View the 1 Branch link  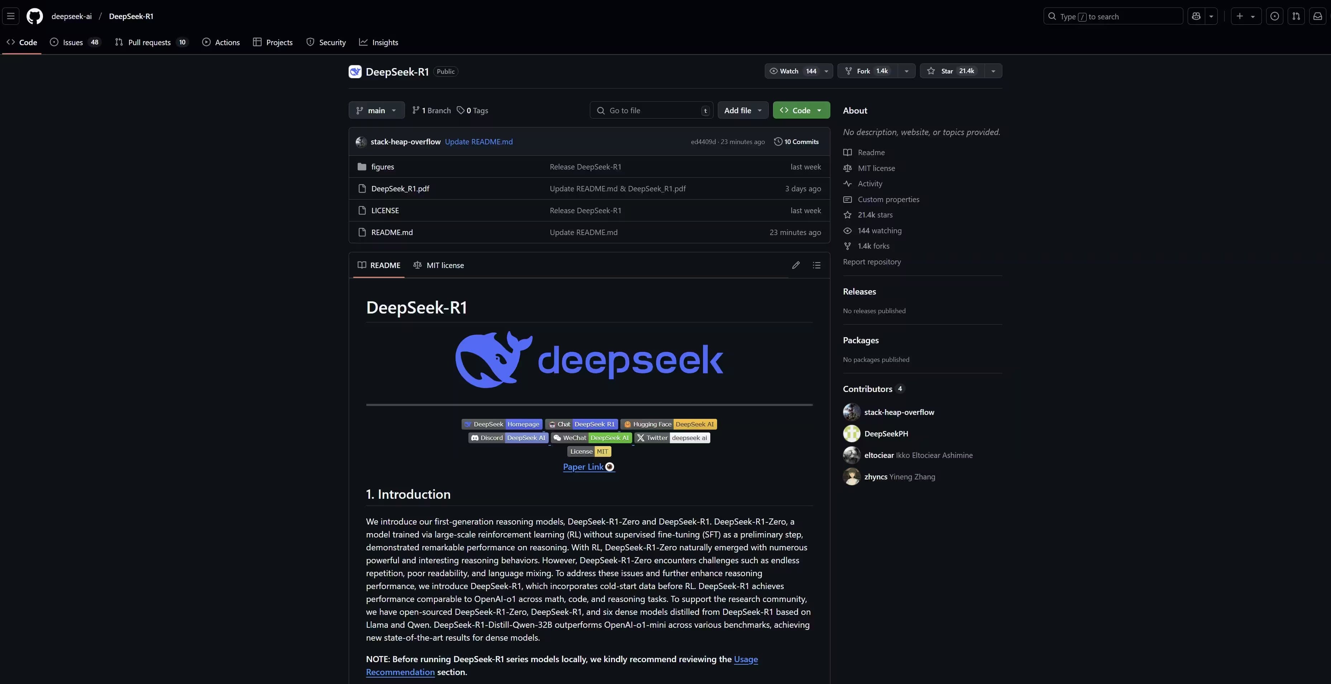pyautogui.click(x=431, y=110)
